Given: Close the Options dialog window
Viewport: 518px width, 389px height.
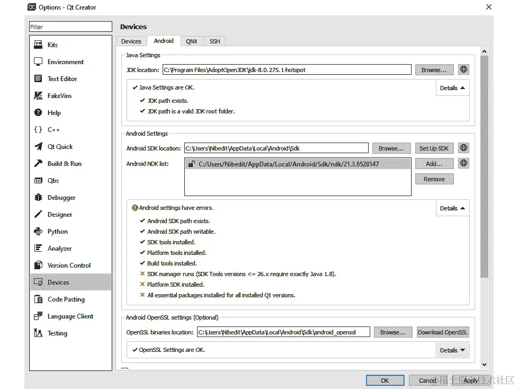Looking at the screenshot, I should (x=489, y=7).
